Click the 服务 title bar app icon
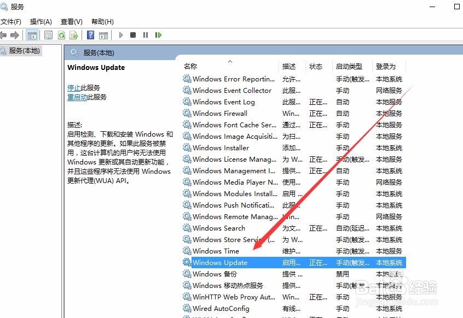The height and width of the screenshot is (318, 463). click(x=3, y=7)
